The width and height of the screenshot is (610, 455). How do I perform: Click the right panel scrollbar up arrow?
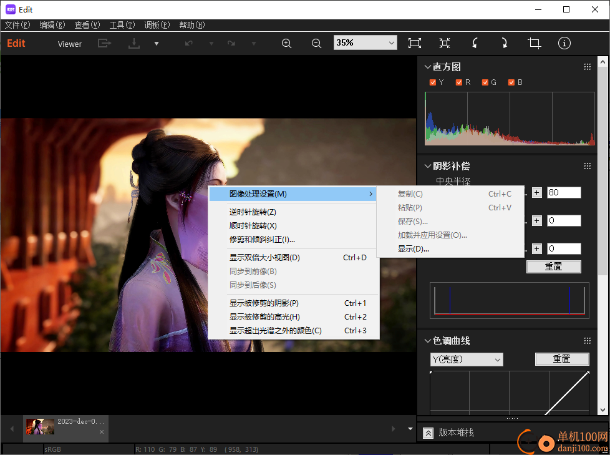[603, 62]
